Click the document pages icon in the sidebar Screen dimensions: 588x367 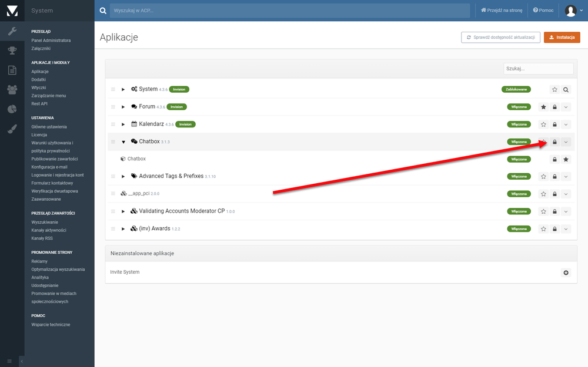coord(12,70)
